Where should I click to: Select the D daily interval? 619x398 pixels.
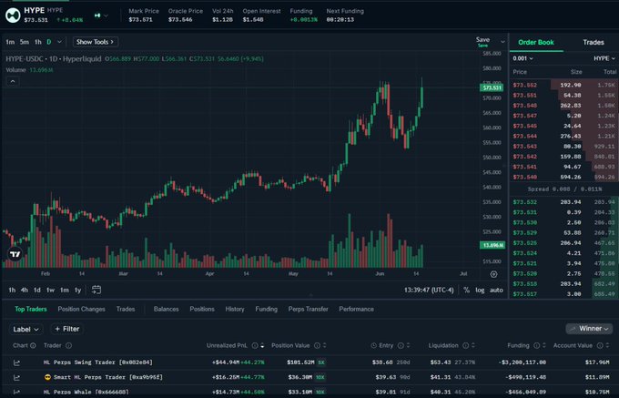(x=49, y=42)
